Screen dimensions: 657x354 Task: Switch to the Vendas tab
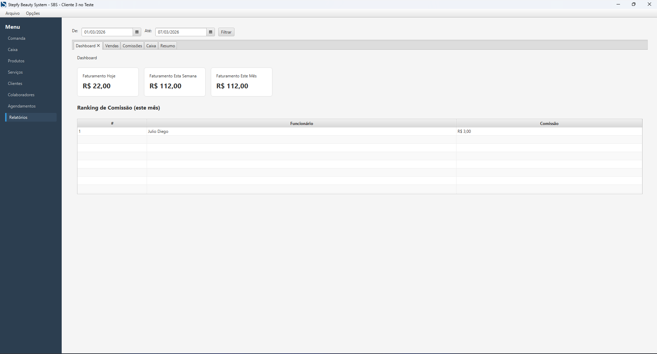click(112, 46)
